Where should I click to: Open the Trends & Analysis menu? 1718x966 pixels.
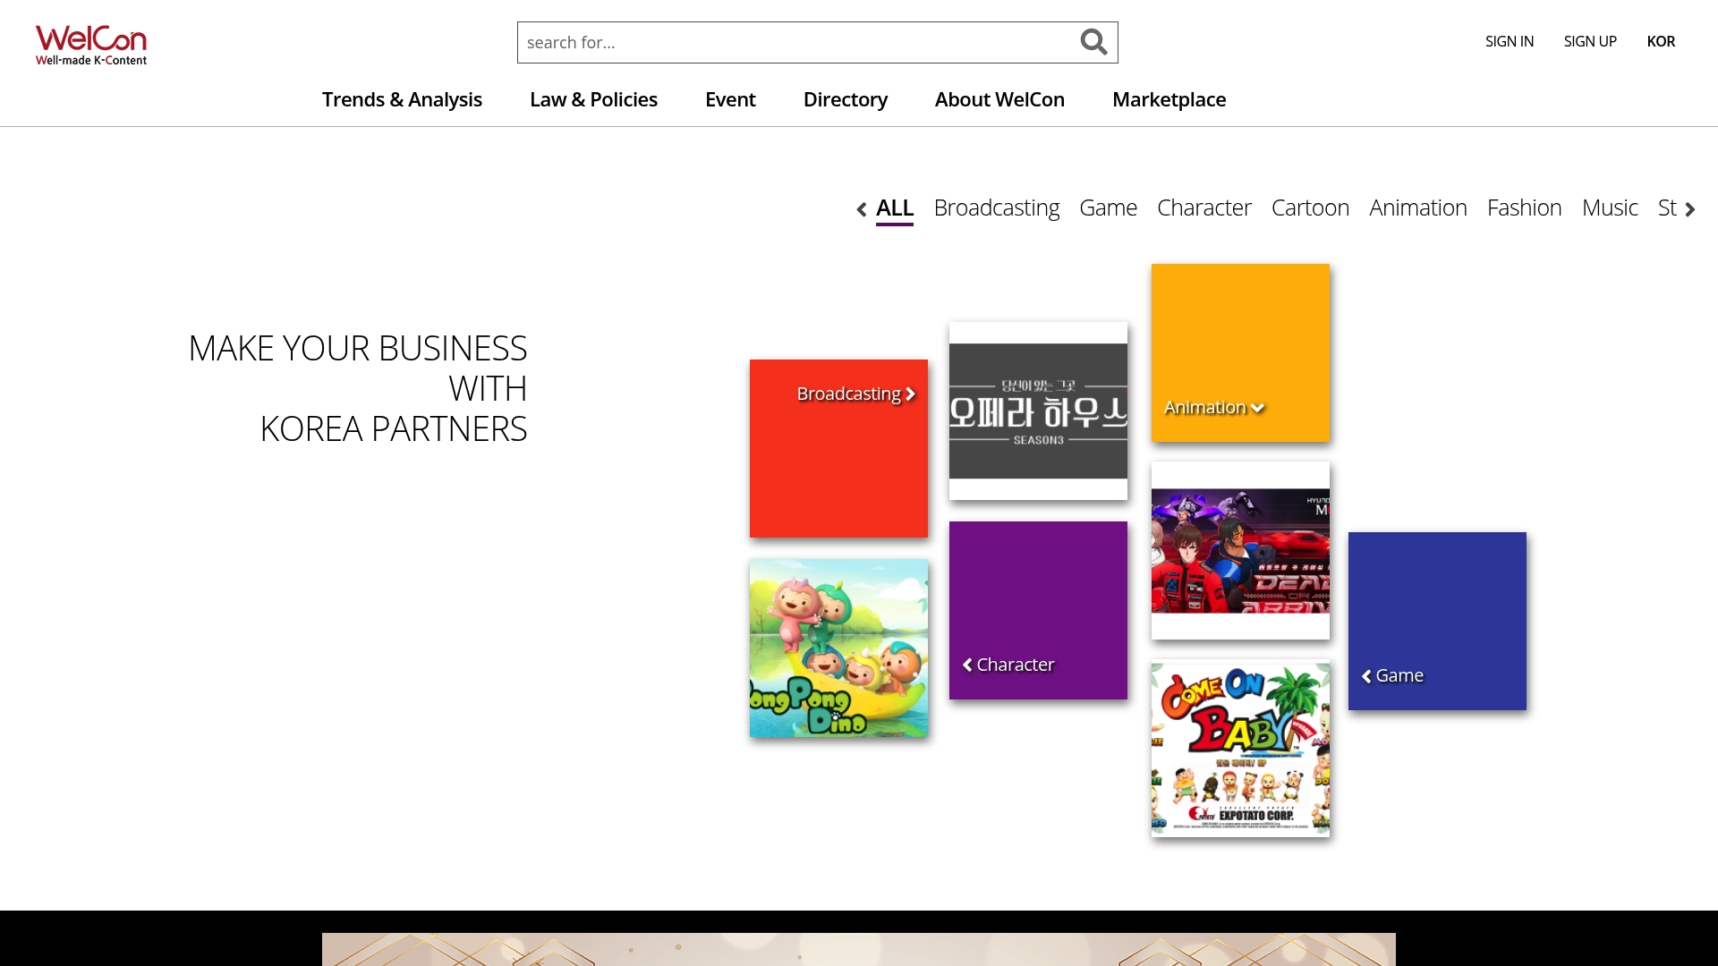(x=402, y=99)
